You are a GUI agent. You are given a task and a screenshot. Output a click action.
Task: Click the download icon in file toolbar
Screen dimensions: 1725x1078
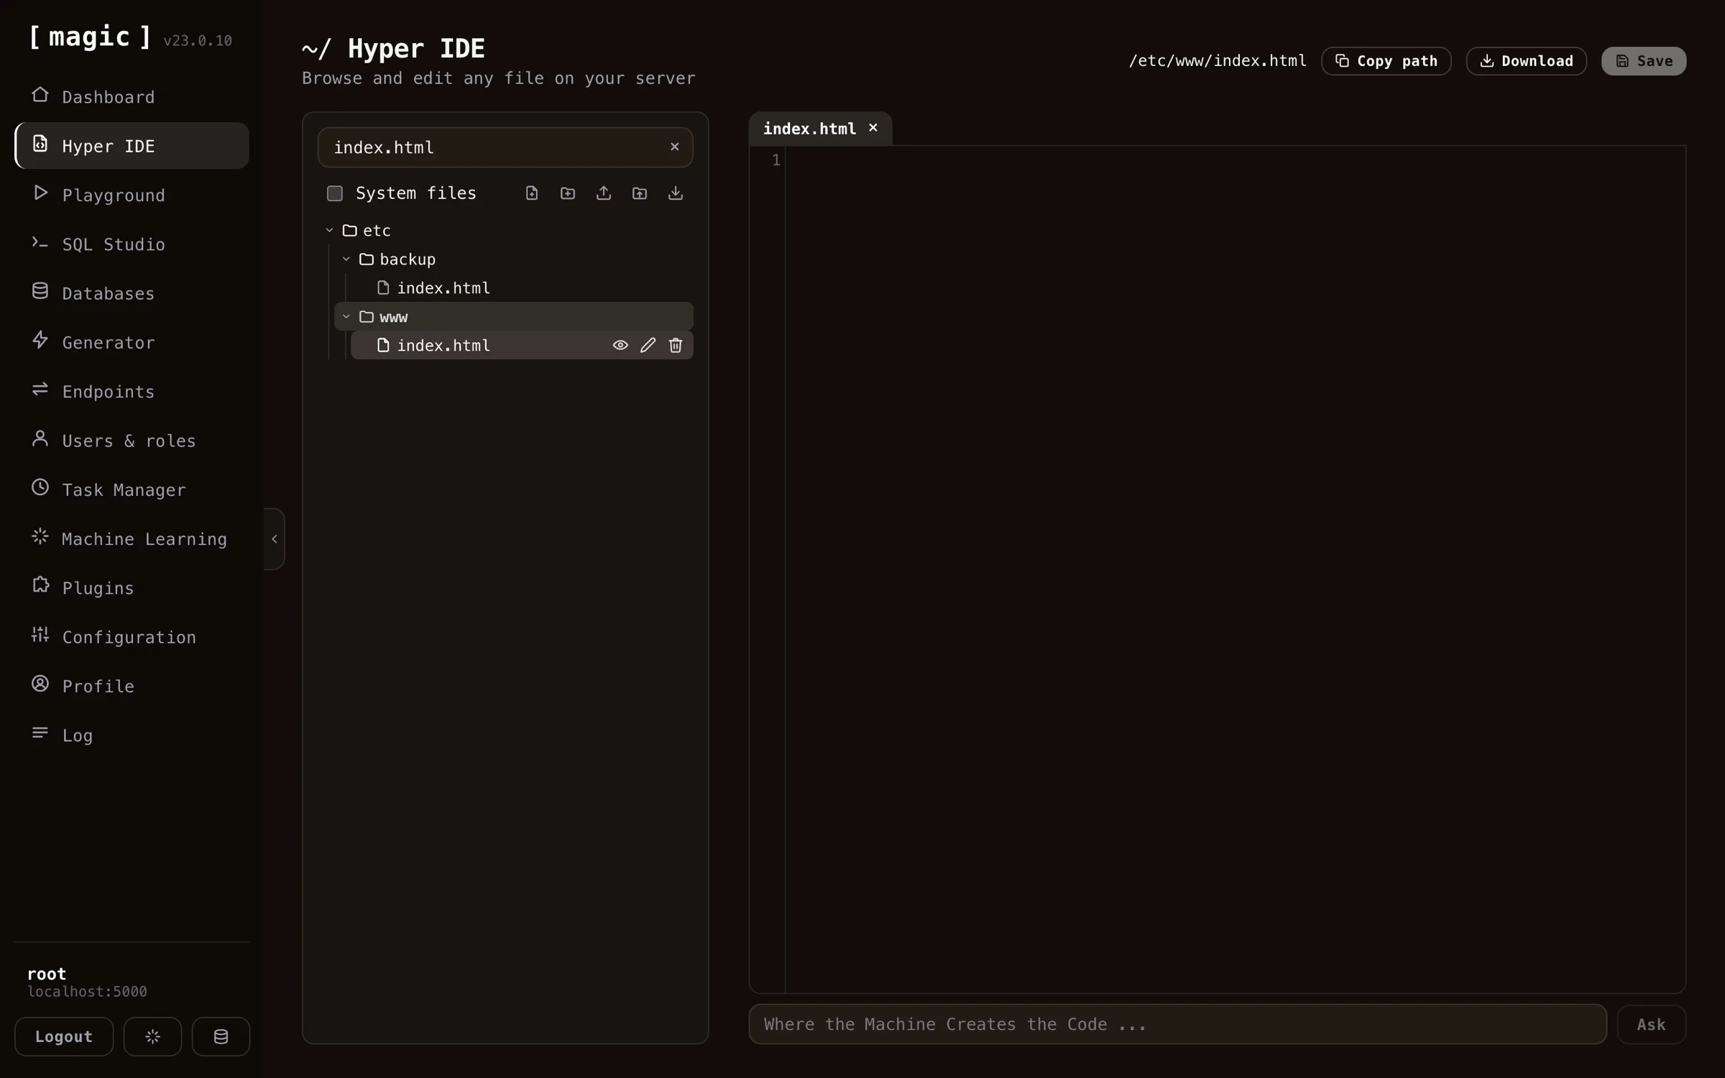click(676, 193)
